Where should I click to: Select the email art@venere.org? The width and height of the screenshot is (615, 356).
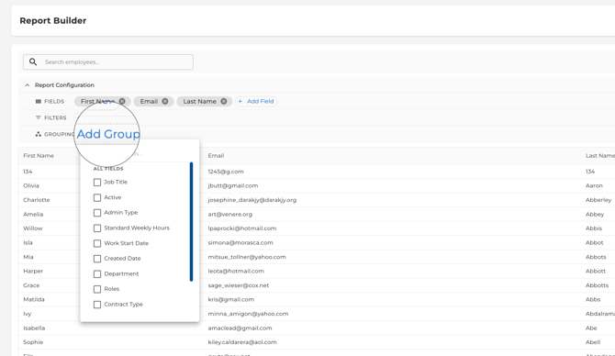(x=230, y=215)
